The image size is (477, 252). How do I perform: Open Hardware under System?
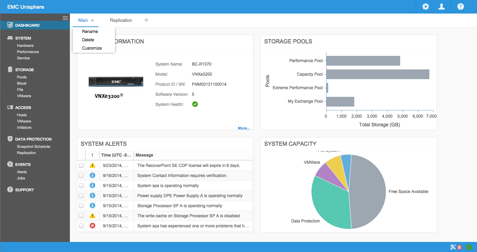tap(25, 45)
